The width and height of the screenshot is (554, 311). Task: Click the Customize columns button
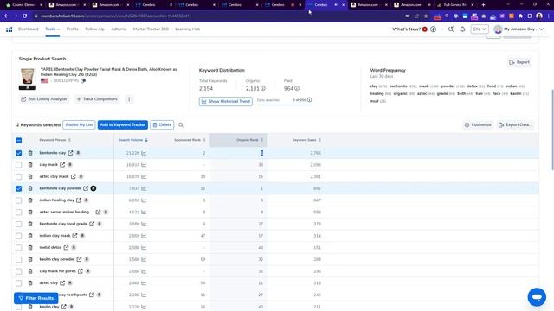click(478, 124)
